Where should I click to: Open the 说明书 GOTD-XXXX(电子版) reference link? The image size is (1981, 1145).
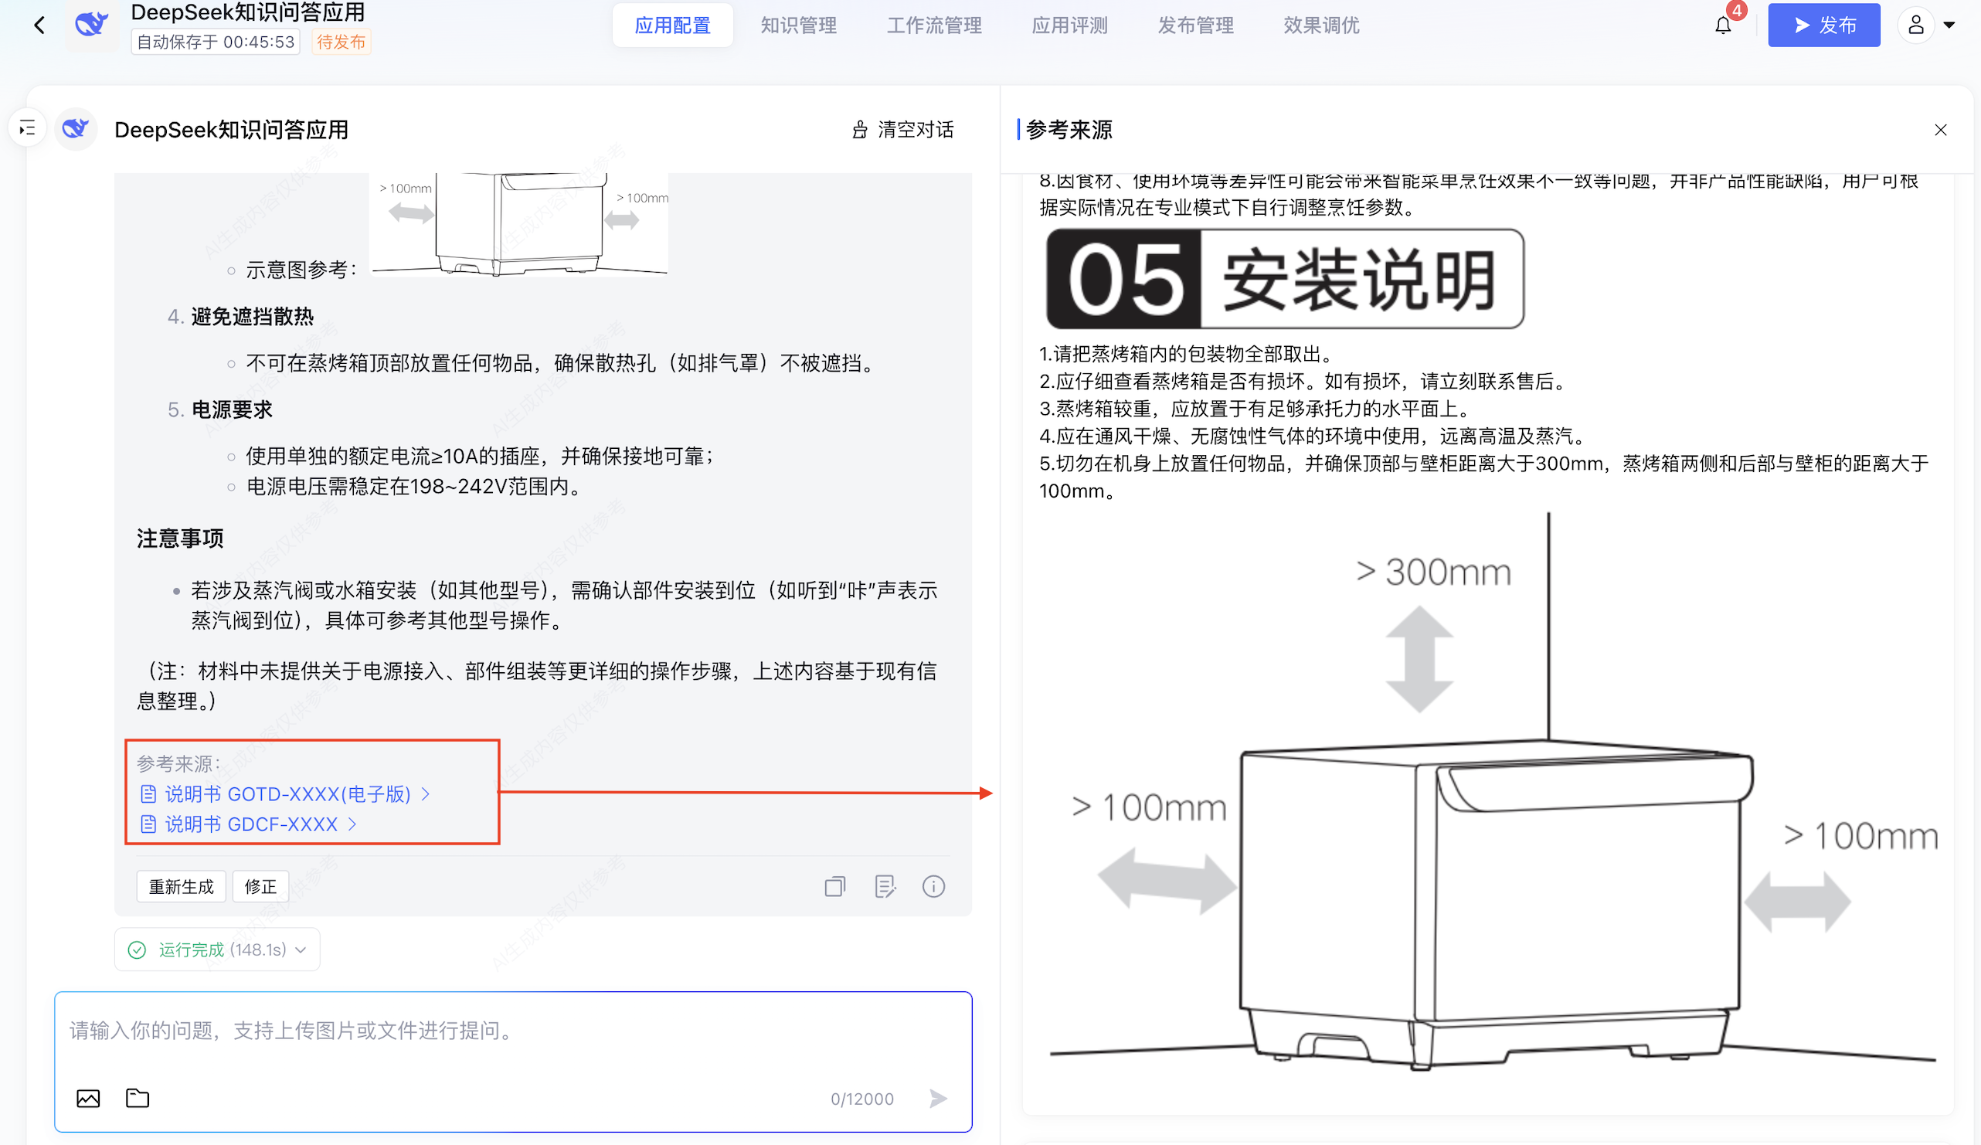(x=287, y=793)
